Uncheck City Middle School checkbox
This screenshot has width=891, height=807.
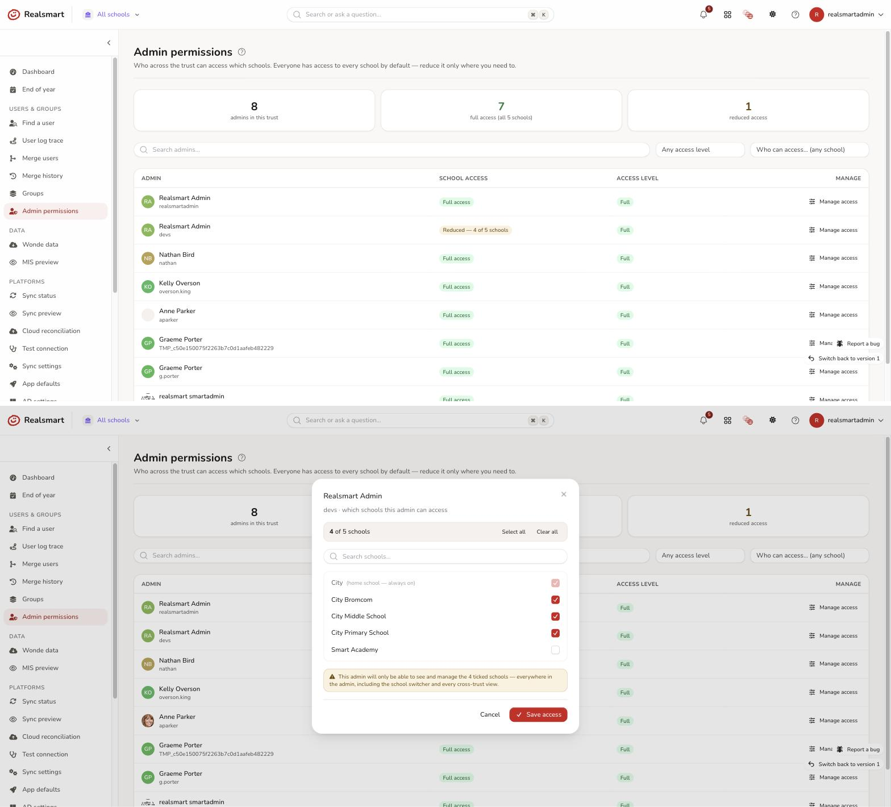coord(555,617)
